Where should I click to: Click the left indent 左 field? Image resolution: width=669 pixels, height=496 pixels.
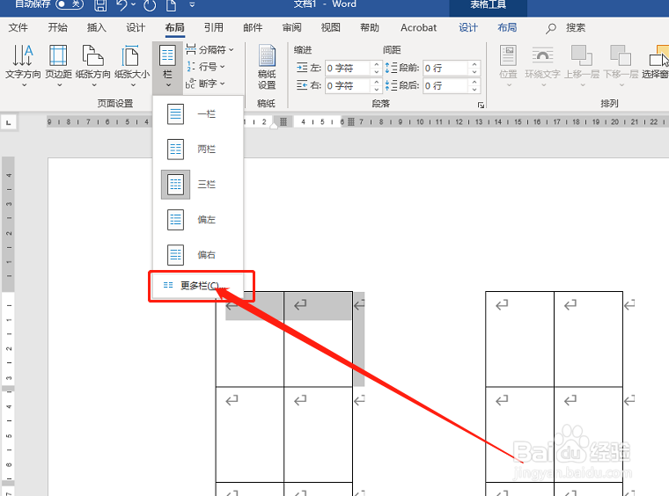click(349, 69)
